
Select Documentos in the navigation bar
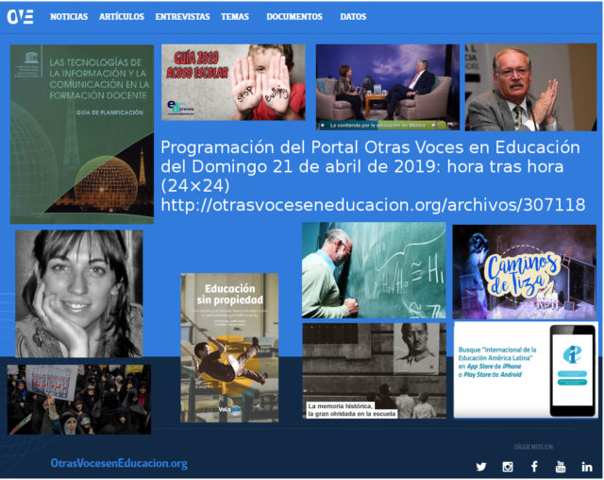coord(294,17)
